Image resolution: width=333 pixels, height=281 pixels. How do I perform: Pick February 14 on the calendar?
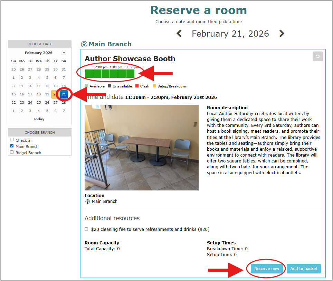tap(64, 86)
